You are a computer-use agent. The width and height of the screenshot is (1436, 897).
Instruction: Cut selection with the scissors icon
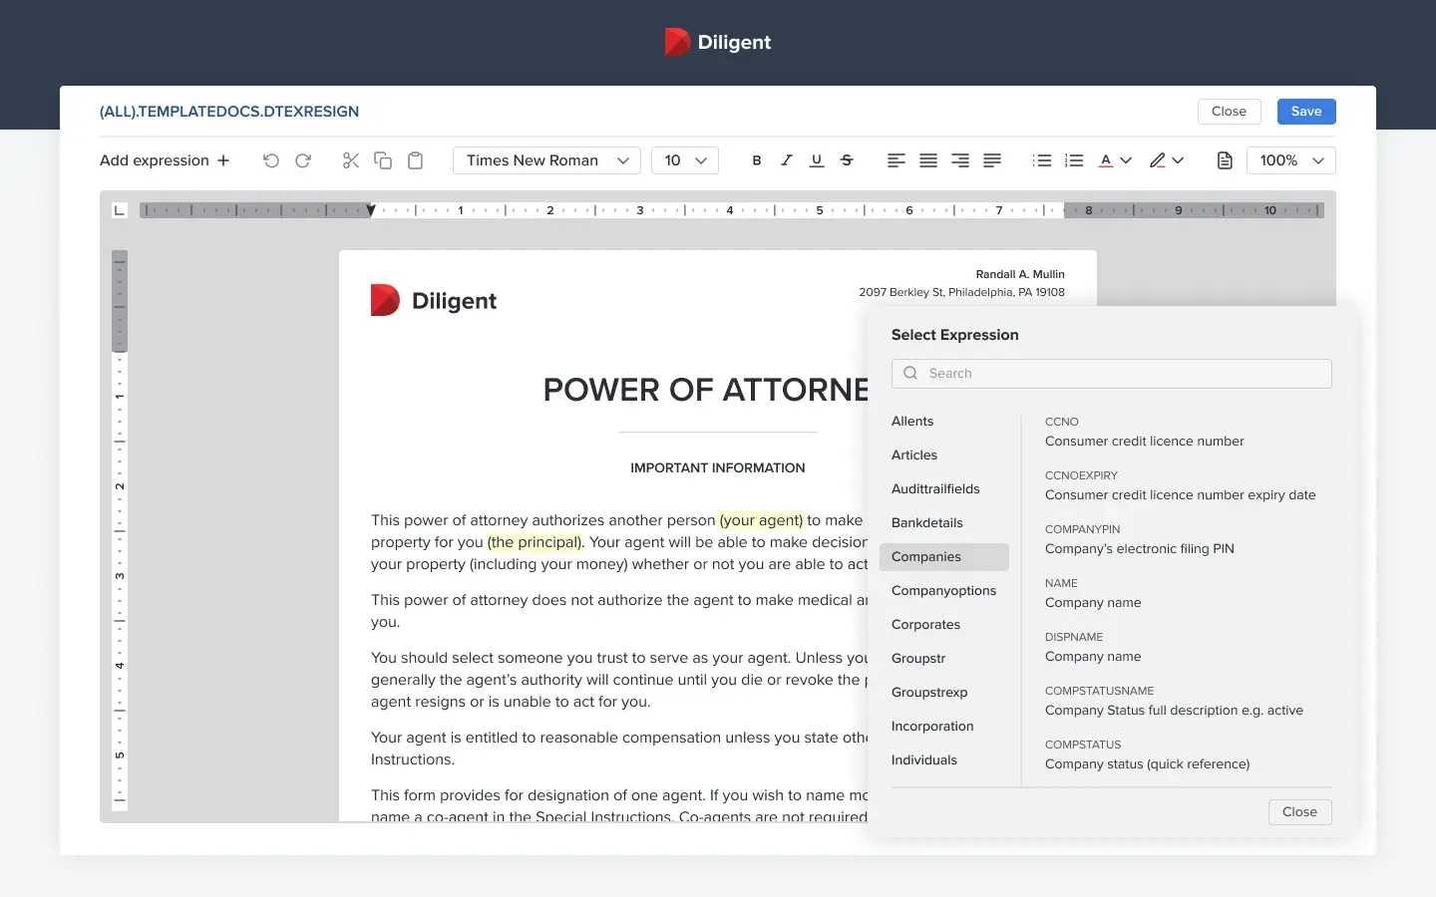[351, 160]
